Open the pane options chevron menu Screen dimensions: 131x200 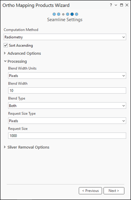coord(116,5)
